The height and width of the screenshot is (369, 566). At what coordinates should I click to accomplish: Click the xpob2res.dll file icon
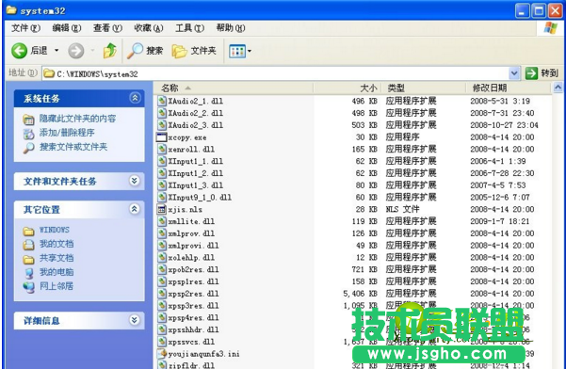tap(162, 269)
